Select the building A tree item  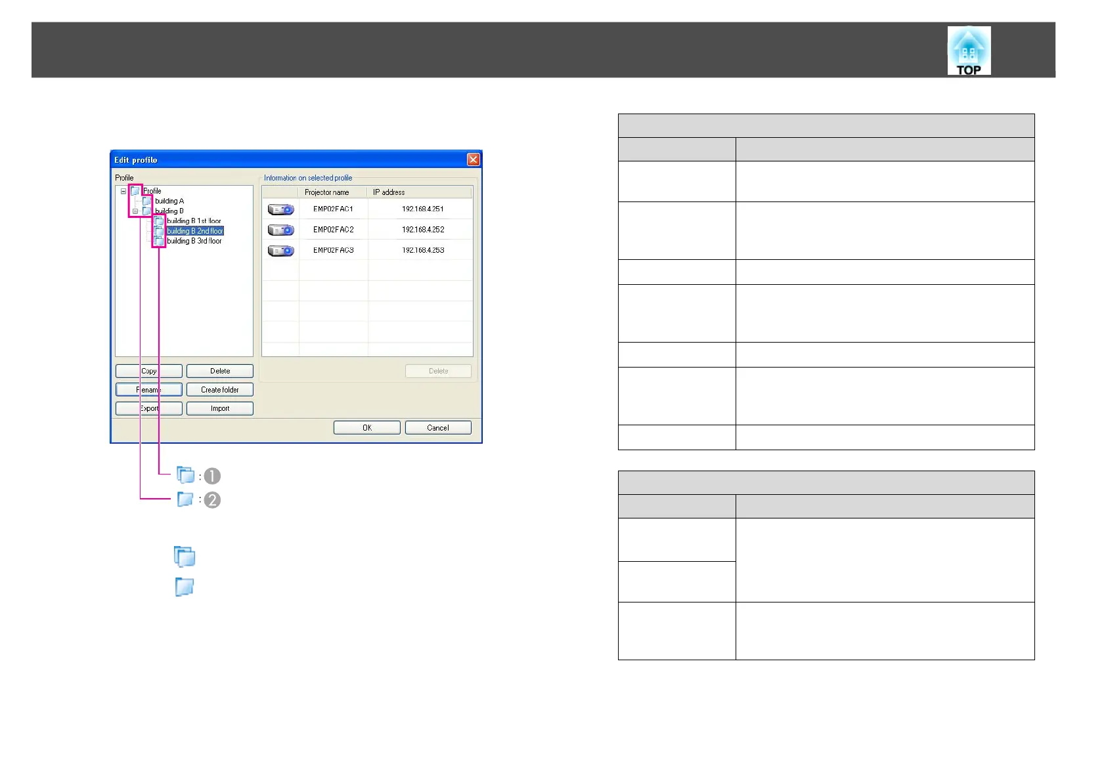169,201
